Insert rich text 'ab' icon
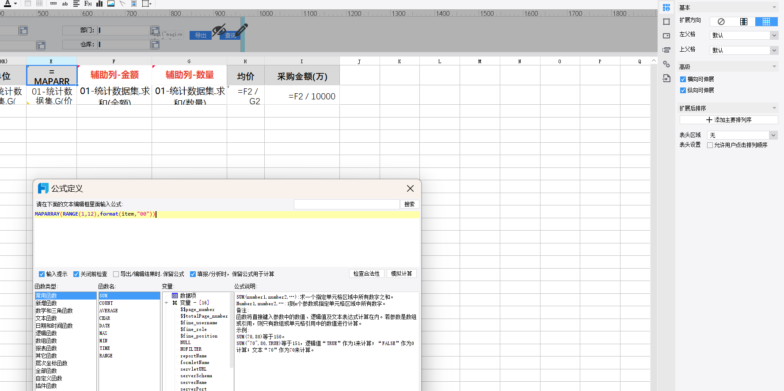This screenshot has width=784, height=391. [x=65, y=4]
